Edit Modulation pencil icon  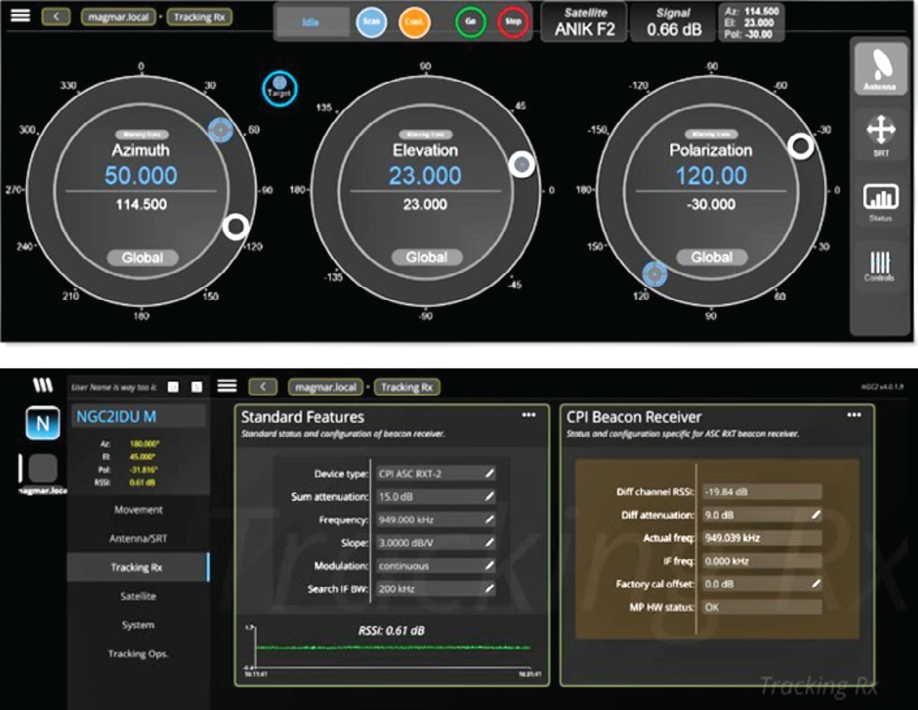(x=489, y=565)
